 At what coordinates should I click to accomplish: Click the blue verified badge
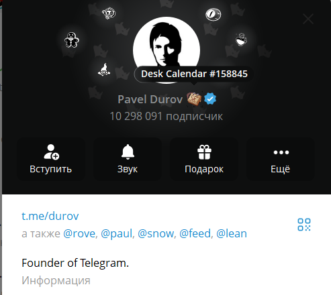click(x=210, y=99)
